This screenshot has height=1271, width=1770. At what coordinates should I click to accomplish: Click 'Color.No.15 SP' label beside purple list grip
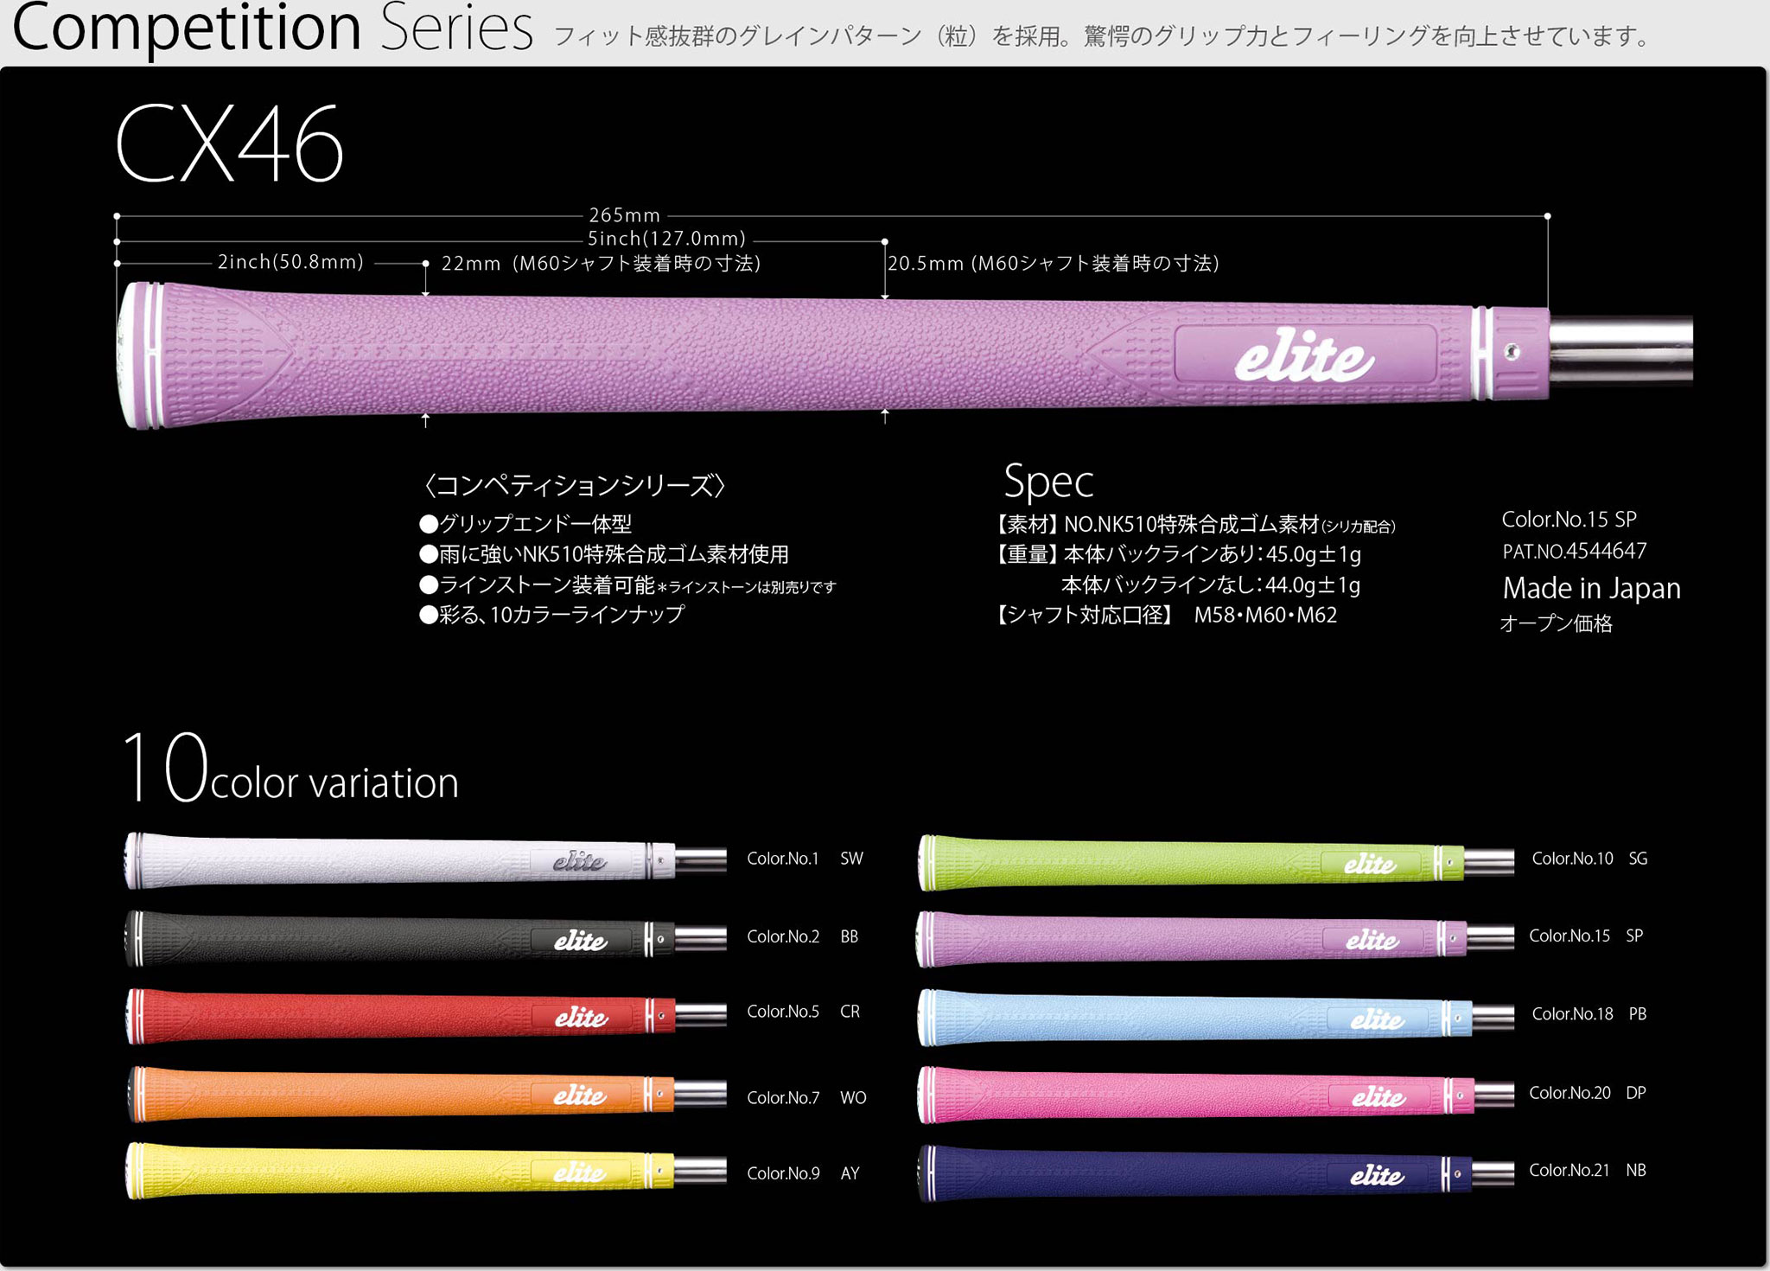click(1586, 936)
